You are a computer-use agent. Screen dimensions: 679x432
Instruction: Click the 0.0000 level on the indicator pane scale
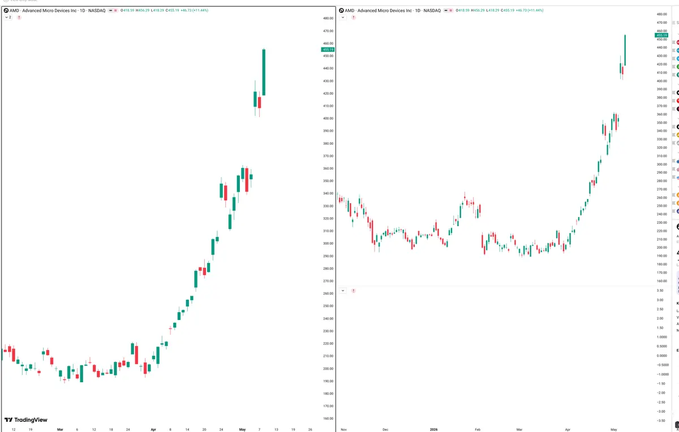(x=661, y=356)
